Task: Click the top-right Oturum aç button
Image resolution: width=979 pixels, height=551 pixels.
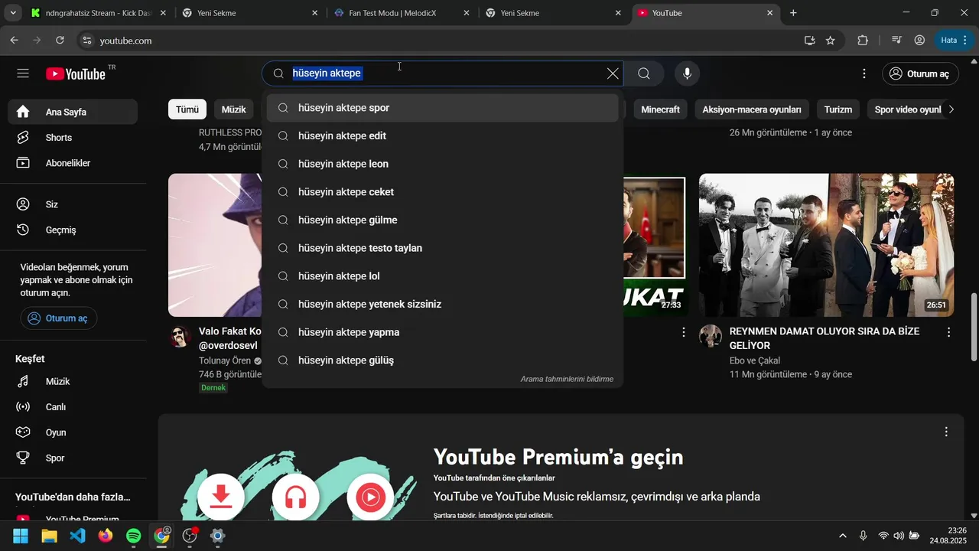Action: click(x=920, y=73)
